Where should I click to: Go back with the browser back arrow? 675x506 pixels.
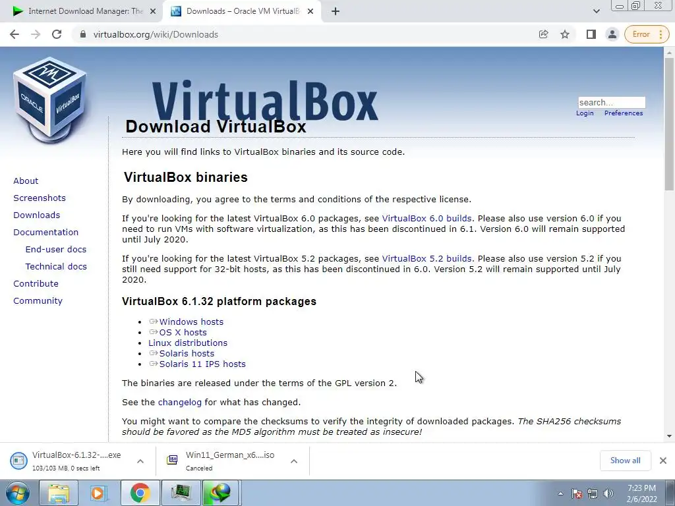pos(15,34)
